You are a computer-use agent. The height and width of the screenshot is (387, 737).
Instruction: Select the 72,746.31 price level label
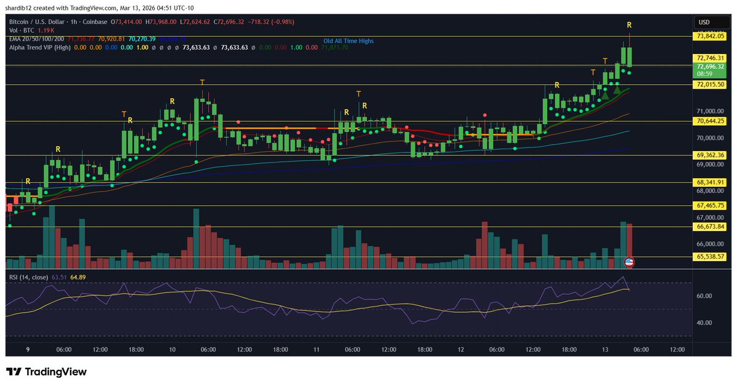710,58
